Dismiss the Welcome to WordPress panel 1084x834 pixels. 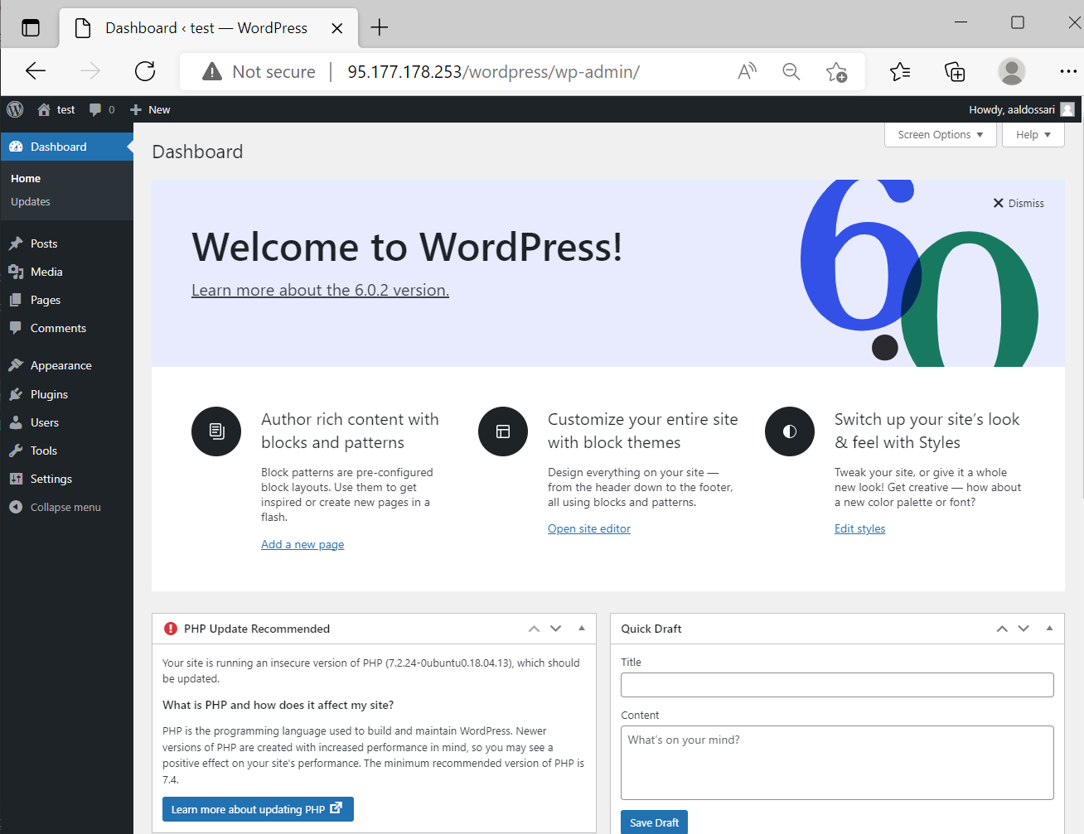pos(1019,203)
